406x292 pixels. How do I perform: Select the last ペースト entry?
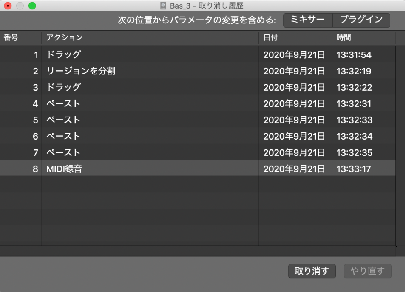(128, 152)
